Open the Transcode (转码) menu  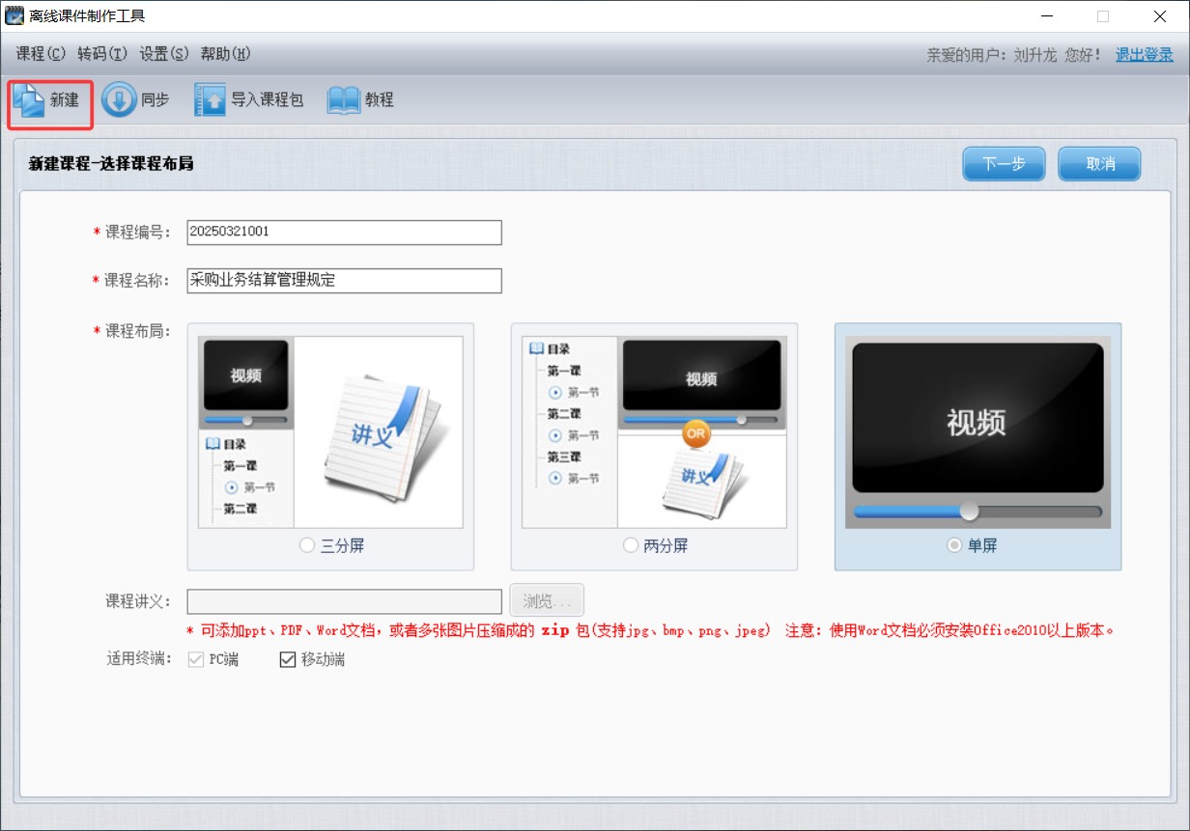click(x=102, y=54)
